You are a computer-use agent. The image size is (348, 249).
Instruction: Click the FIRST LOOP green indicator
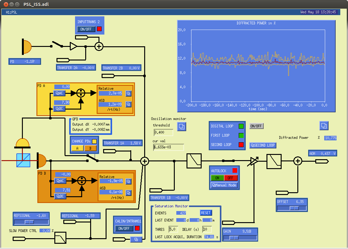coord(241,135)
